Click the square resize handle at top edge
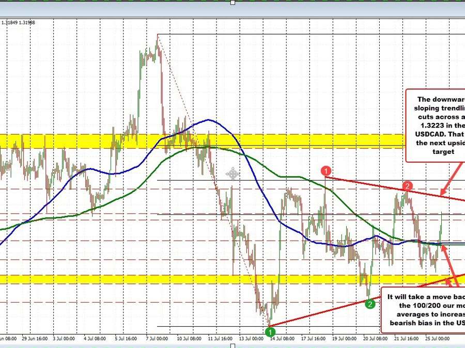465x348 pixels. click(233, 2)
